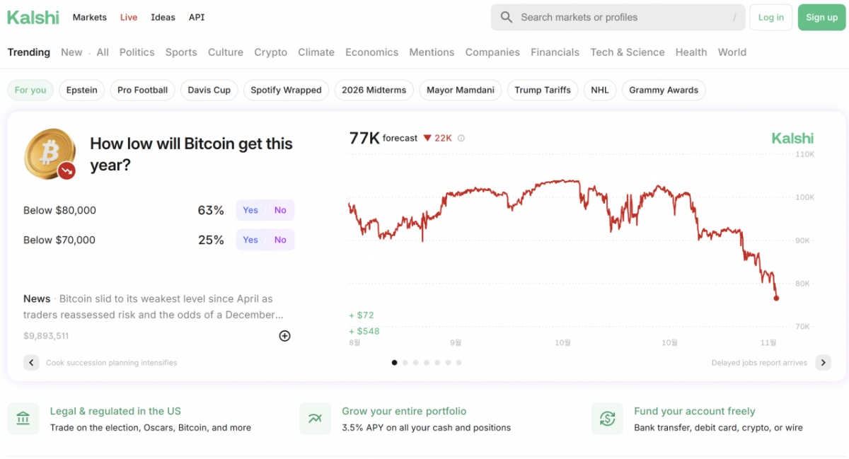The height and width of the screenshot is (459, 849).
Task: Jump to the second carousel dot
Action: pyautogui.click(x=405, y=363)
